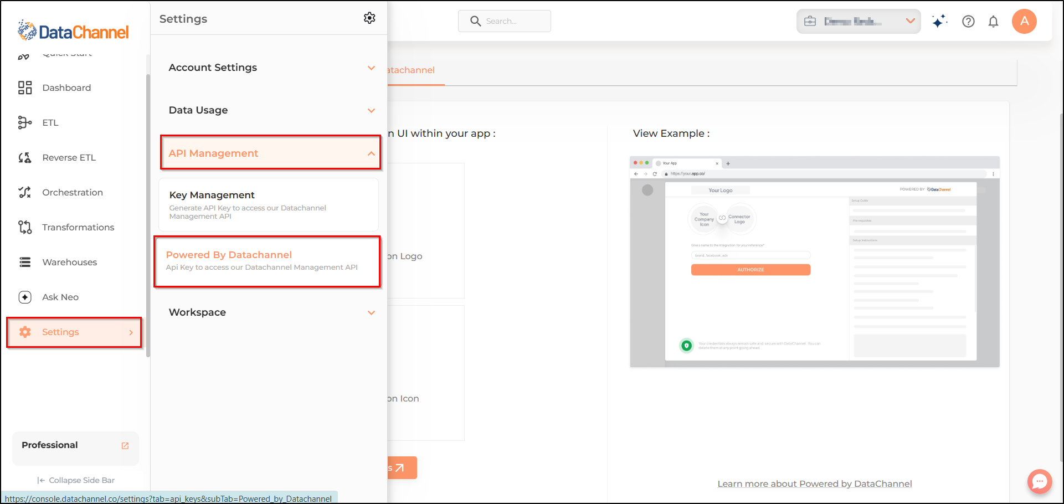Click the Quick Start rocket icon
This screenshot has height=504, width=1064.
[24, 55]
